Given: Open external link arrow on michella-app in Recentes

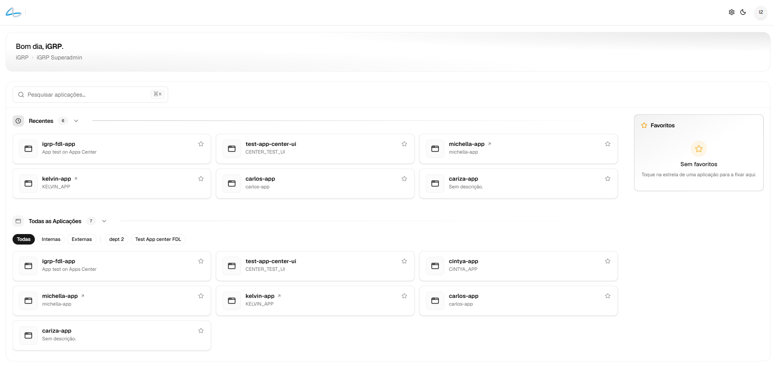Looking at the screenshot, I should point(489,144).
